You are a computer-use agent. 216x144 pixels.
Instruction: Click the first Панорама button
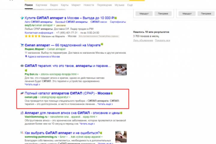(x=163, y=13)
